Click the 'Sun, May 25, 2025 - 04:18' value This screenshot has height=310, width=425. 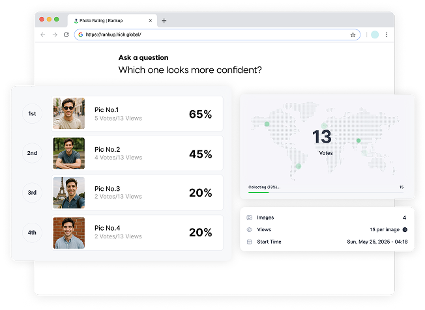click(377, 242)
